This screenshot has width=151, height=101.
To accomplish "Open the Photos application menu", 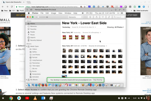I will 35,13.
